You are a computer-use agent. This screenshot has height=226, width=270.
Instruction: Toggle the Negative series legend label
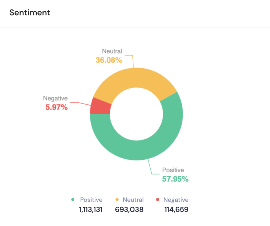pyautogui.click(x=176, y=200)
